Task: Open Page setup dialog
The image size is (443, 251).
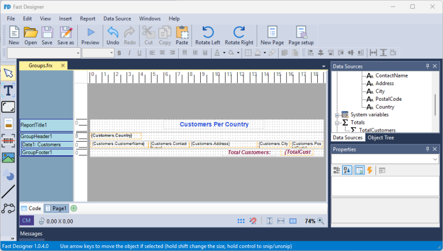Action: tap(301, 36)
